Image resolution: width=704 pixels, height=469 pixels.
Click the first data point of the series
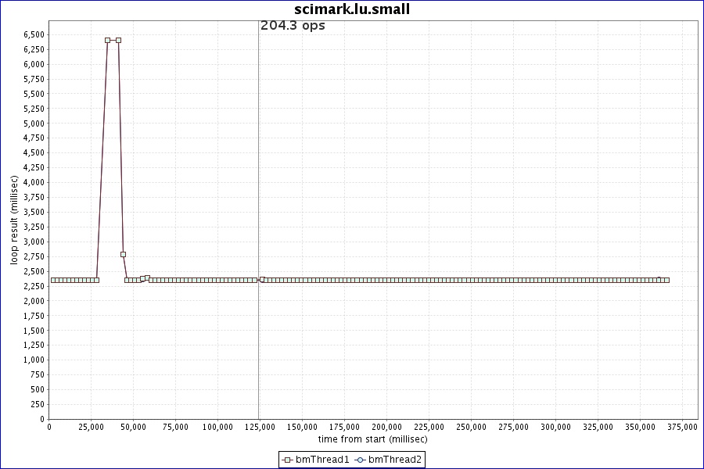pos(53,280)
